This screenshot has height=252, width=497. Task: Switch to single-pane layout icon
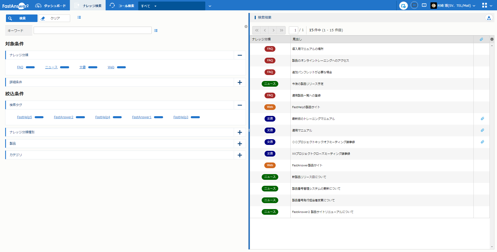pyautogui.click(x=414, y=5)
